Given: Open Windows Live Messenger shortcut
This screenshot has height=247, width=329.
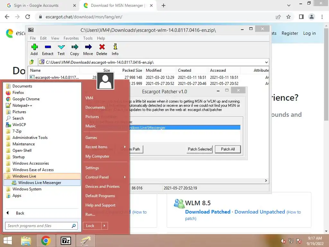Looking at the screenshot, I should (x=42, y=183).
